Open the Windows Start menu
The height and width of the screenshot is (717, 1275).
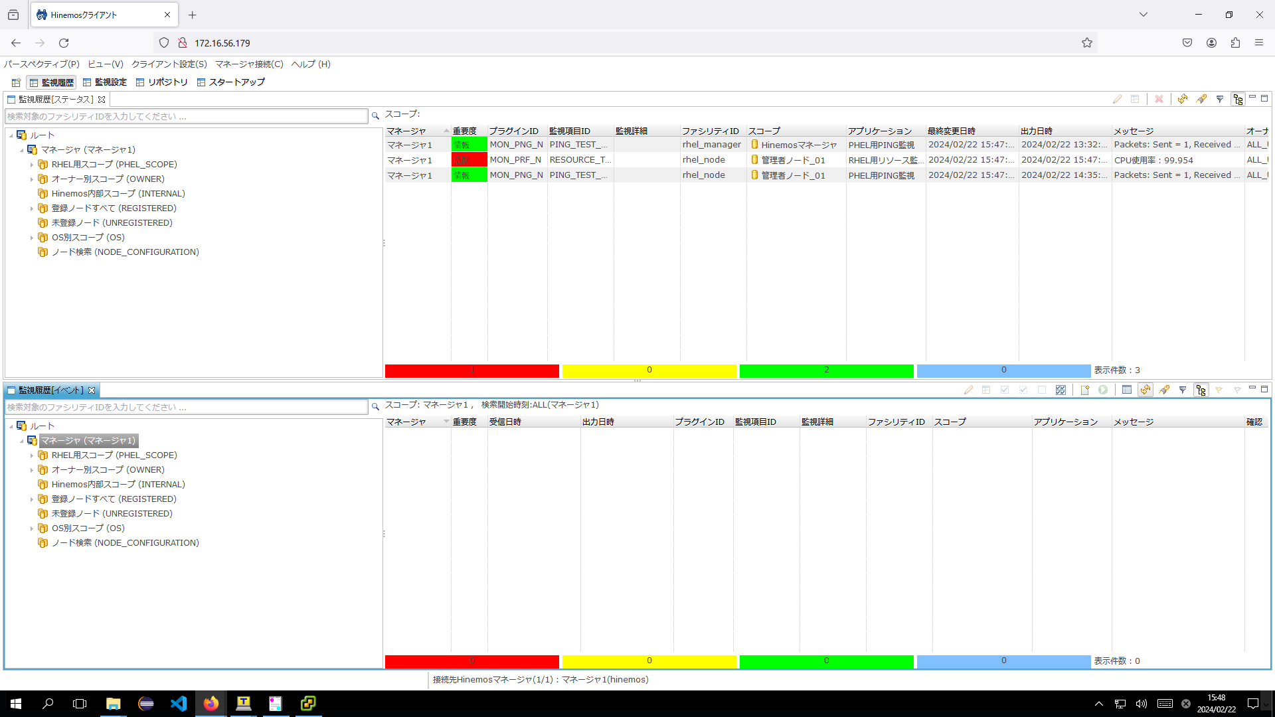coord(16,703)
